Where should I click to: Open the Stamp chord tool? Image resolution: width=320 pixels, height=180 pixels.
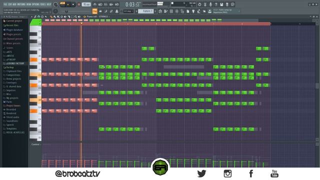[42, 16]
